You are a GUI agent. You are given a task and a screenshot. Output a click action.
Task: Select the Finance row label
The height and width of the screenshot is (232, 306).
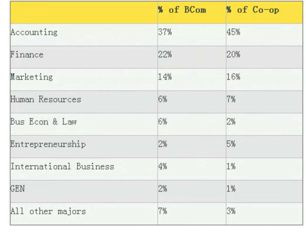click(x=27, y=55)
